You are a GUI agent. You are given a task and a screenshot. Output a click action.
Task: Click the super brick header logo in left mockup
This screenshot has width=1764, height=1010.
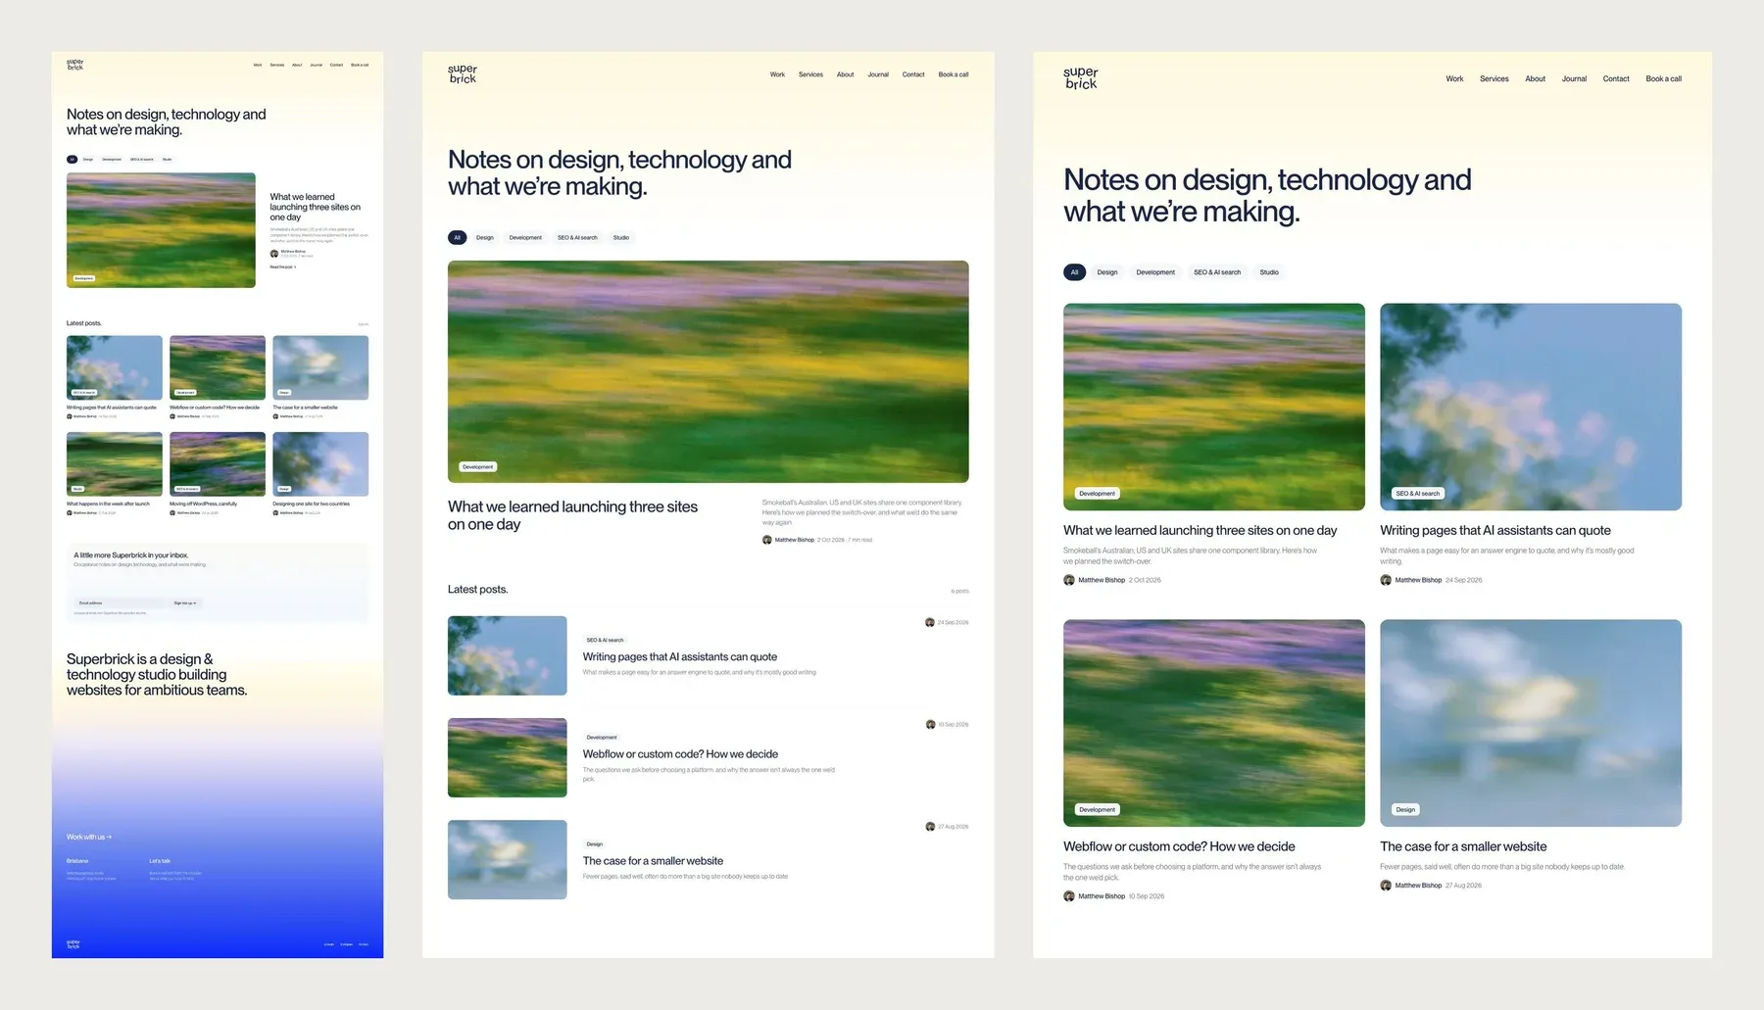75,65
